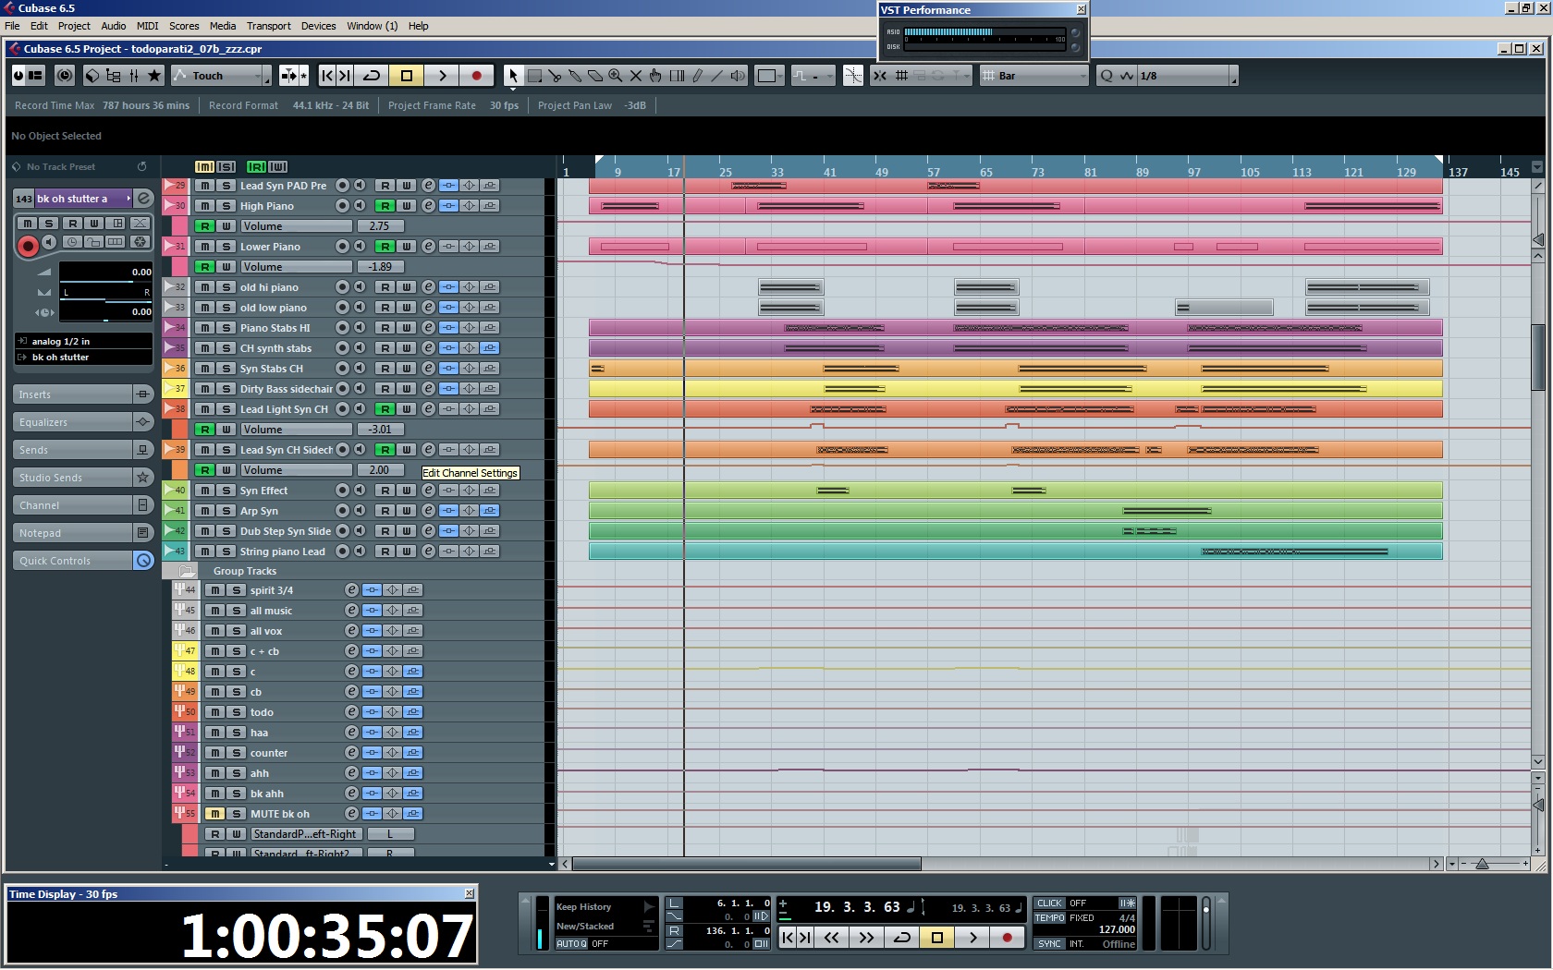Open the Bar grid type dropdown
Image resolution: width=1553 pixels, height=970 pixels.
[x=1034, y=76]
